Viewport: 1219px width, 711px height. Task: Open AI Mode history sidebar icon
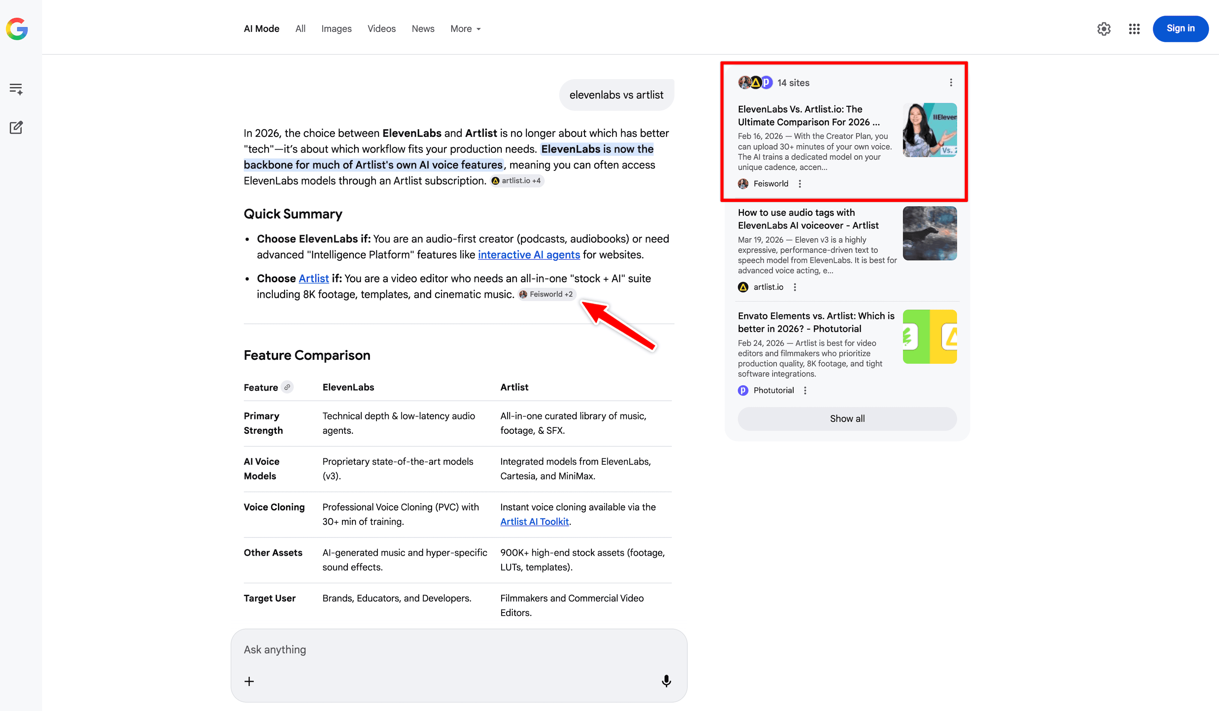(x=16, y=89)
